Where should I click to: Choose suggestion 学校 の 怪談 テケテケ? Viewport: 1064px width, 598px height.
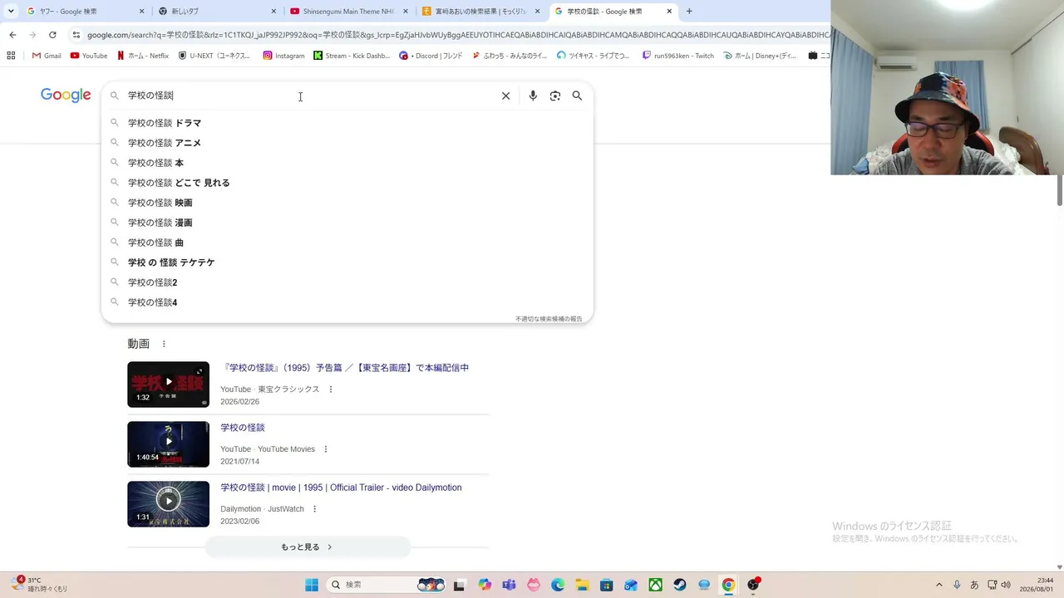click(x=347, y=262)
